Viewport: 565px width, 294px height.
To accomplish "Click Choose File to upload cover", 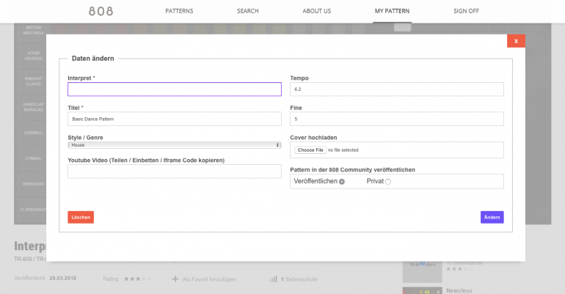I will pyautogui.click(x=310, y=150).
